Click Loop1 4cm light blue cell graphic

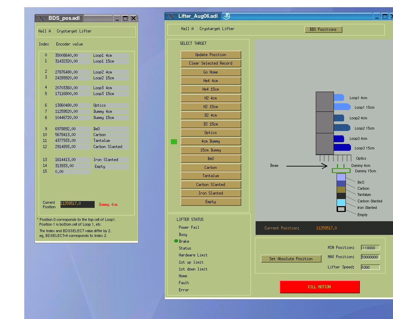pyautogui.click(x=339, y=97)
